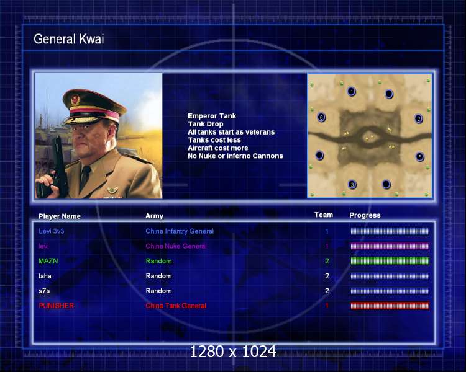Click team number in magenta levi row
The height and width of the screenshot is (372, 466).
tap(327, 246)
